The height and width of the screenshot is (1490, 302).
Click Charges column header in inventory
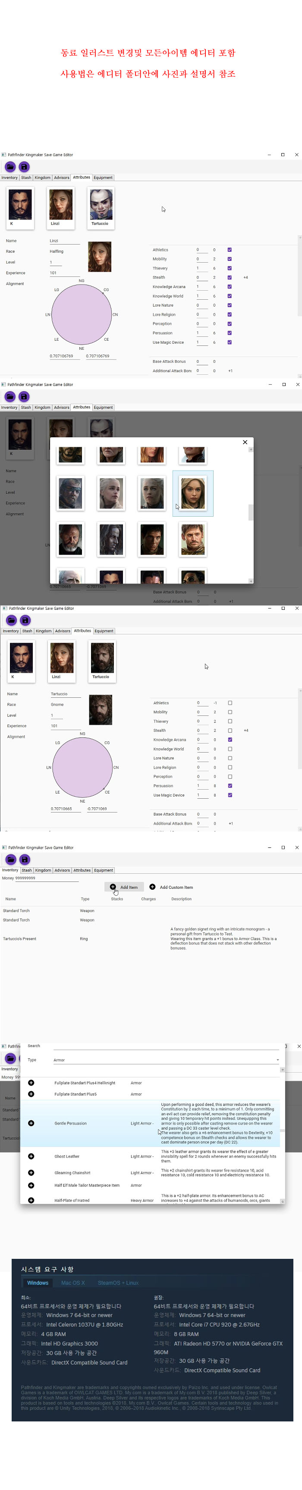click(x=149, y=899)
